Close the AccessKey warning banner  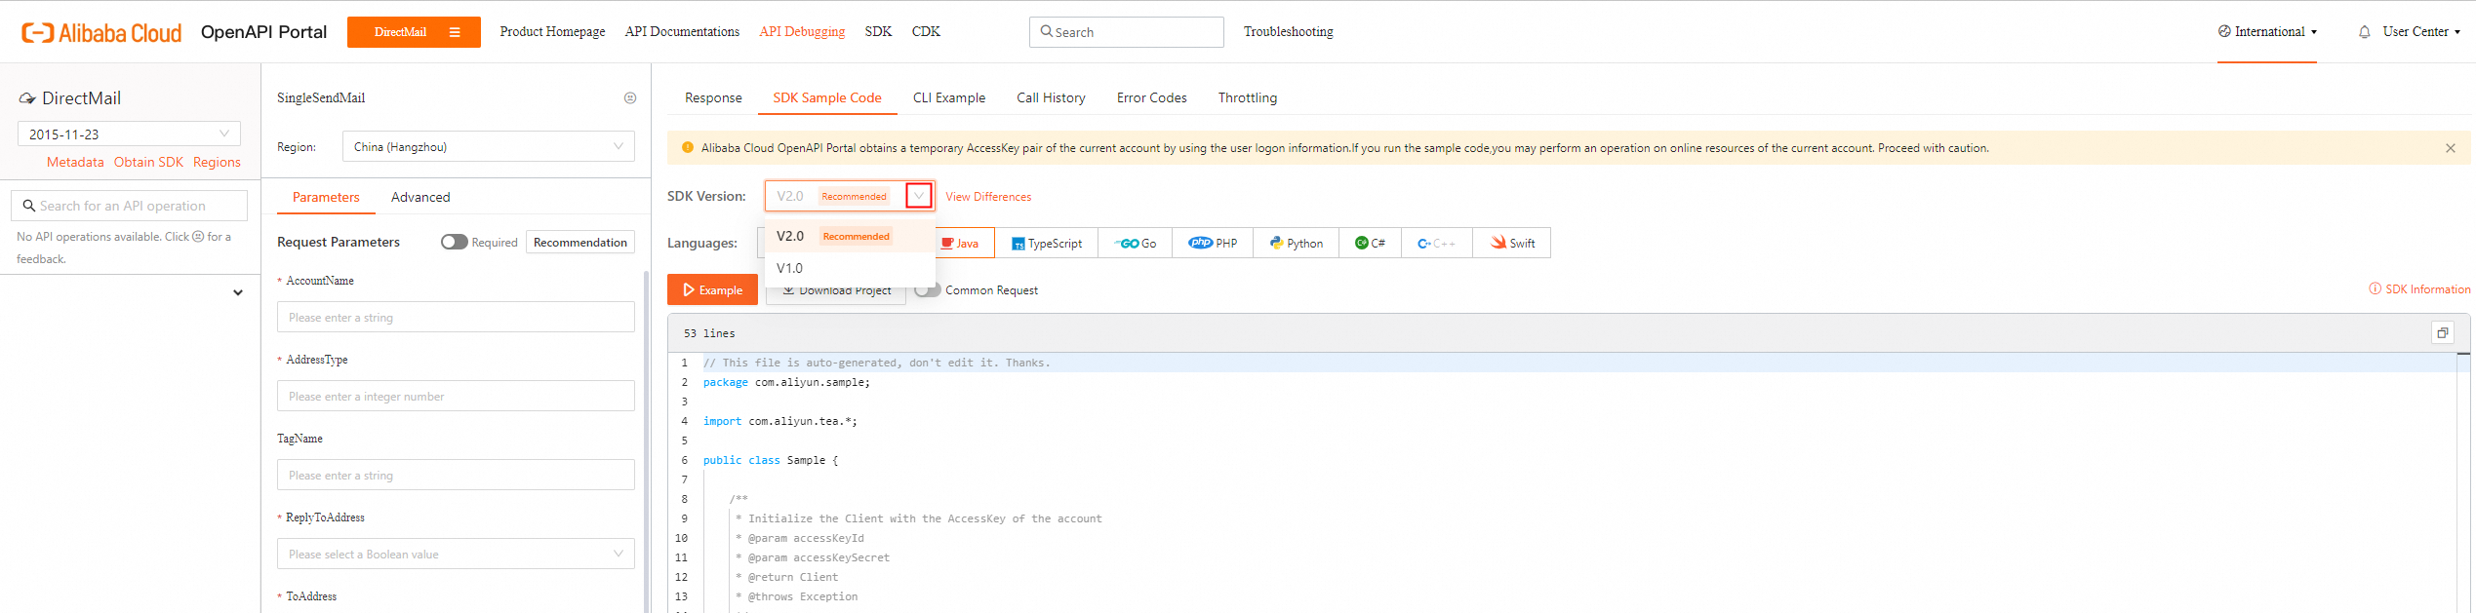(2450, 148)
